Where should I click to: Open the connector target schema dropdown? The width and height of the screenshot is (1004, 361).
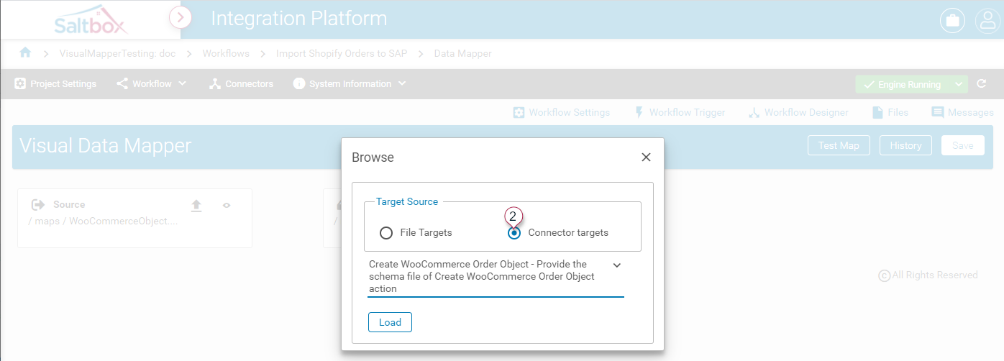point(616,265)
